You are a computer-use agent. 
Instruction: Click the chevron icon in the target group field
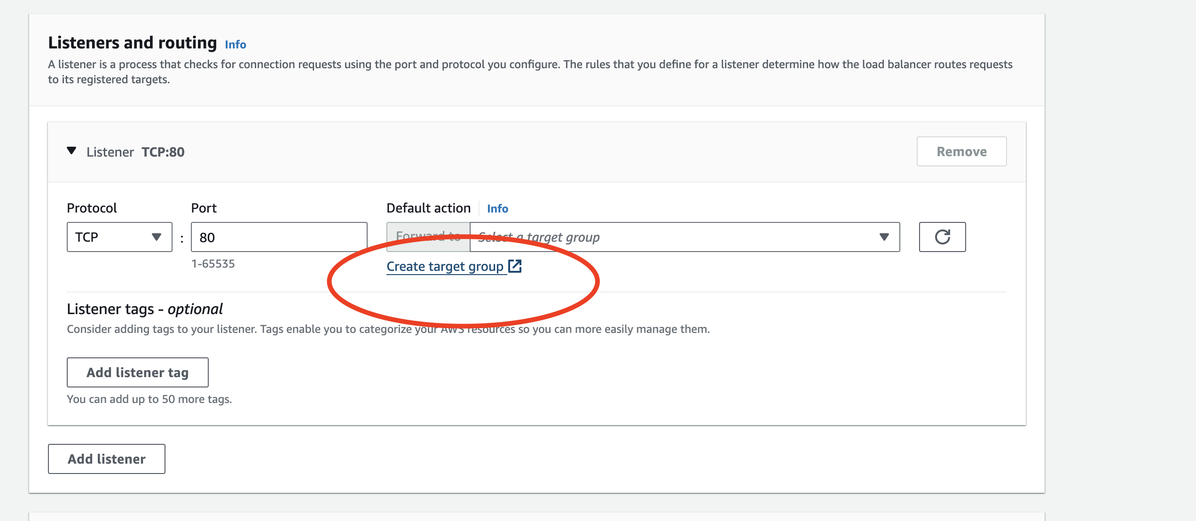tap(883, 237)
